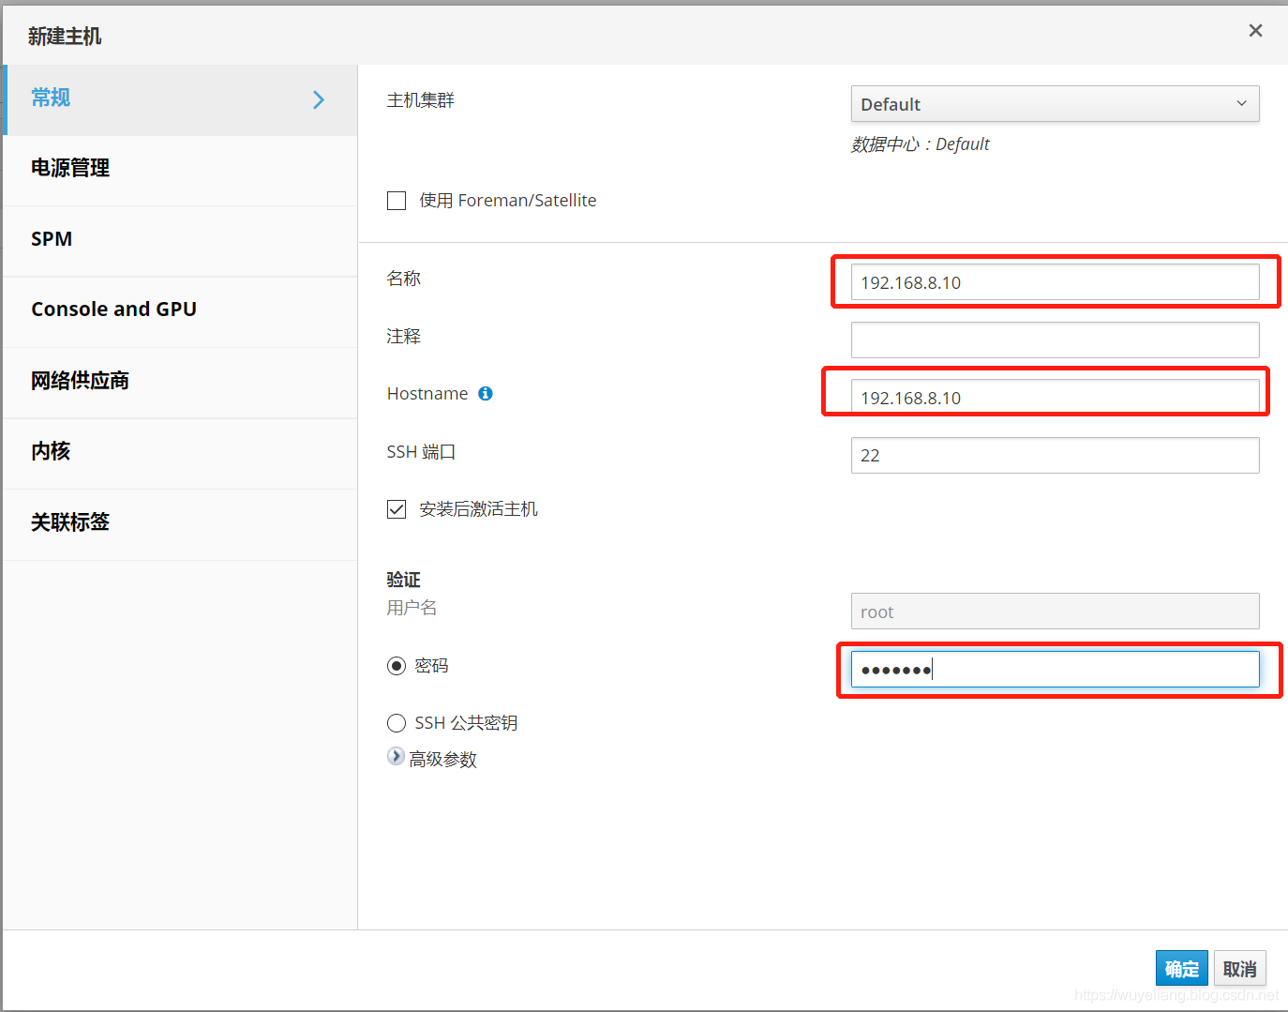Select the 密码 radio button

pos(397,666)
